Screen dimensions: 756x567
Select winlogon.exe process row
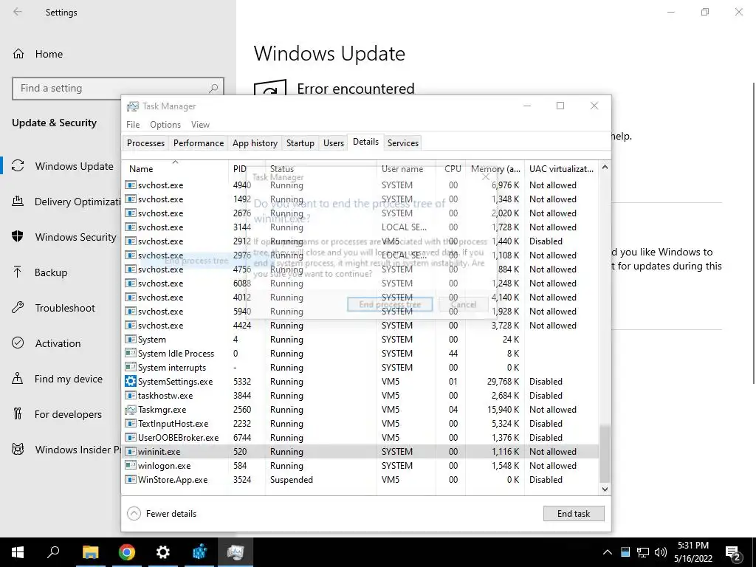pos(360,466)
